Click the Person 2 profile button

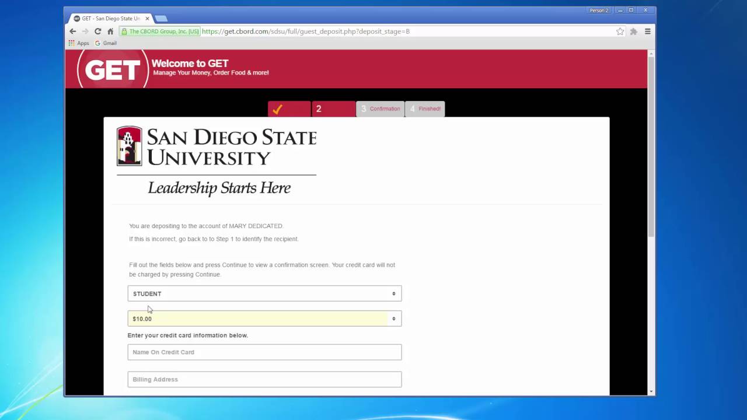[x=599, y=10]
